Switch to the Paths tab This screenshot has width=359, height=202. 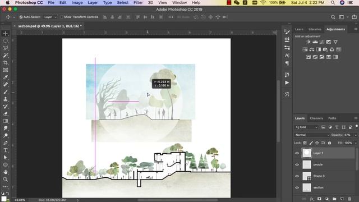(332, 118)
